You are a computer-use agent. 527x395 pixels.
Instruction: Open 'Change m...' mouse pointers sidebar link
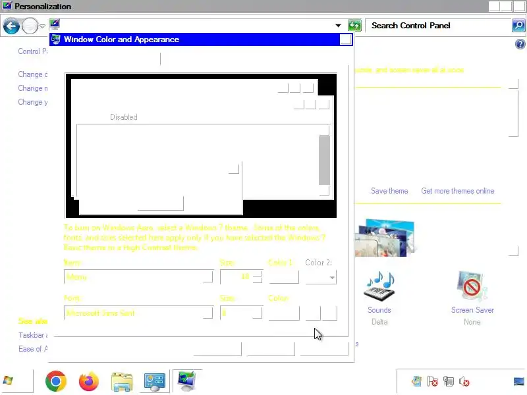point(32,88)
